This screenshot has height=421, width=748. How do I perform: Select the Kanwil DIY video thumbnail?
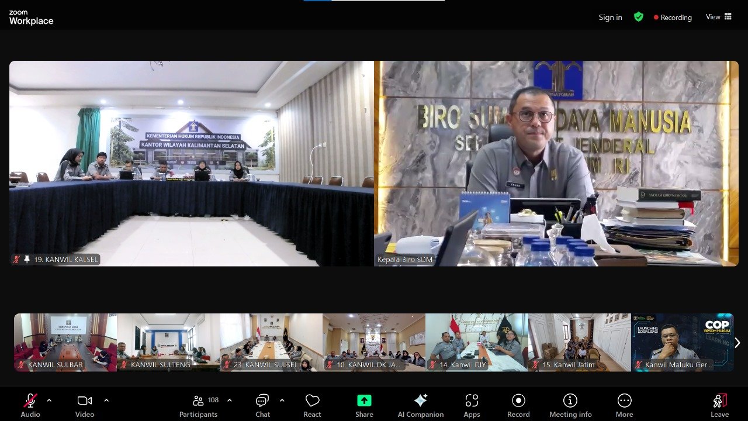(x=476, y=342)
